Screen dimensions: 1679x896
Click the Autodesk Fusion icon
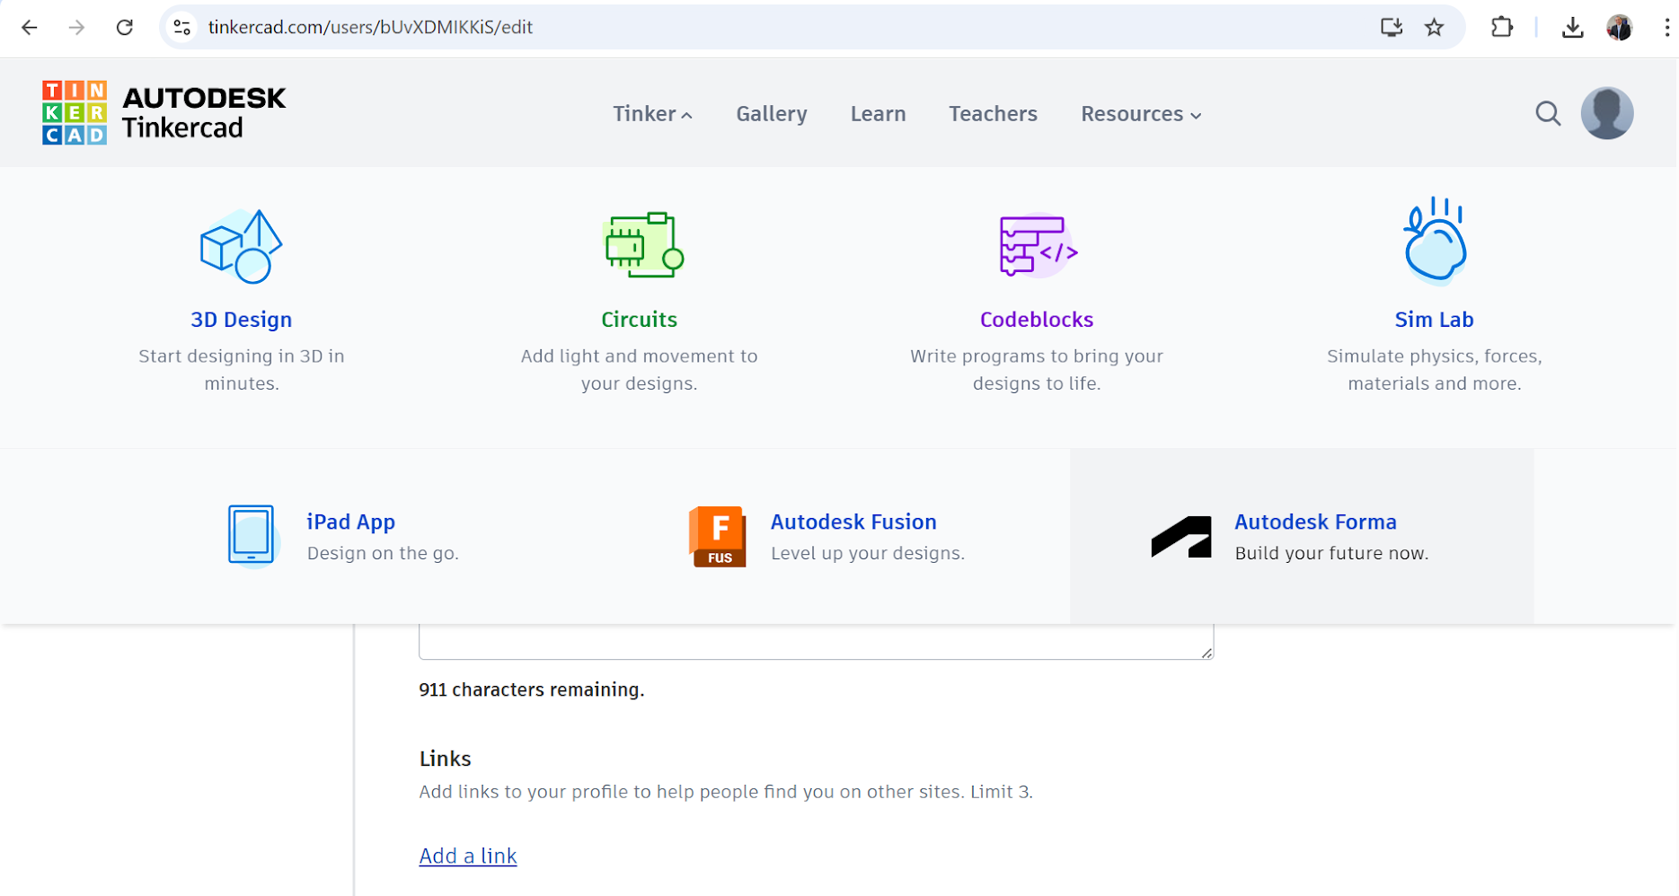click(x=717, y=537)
